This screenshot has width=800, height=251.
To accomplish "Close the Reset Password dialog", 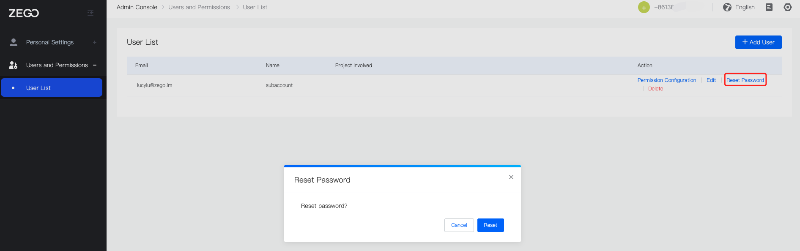I will tap(511, 177).
